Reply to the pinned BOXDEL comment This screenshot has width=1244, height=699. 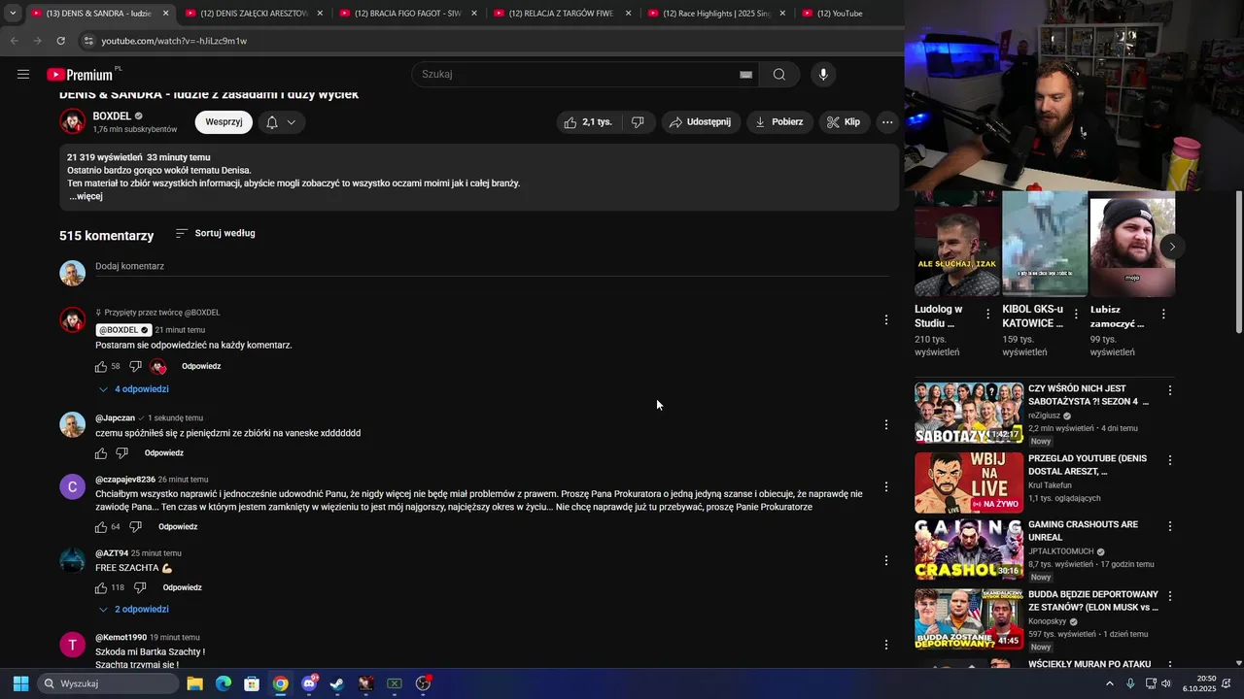pos(201,367)
